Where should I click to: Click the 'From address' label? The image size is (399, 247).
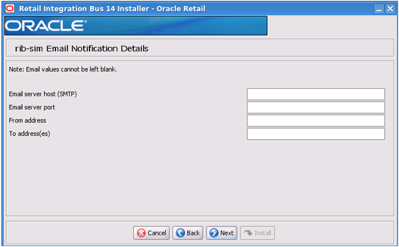click(27, 121)
